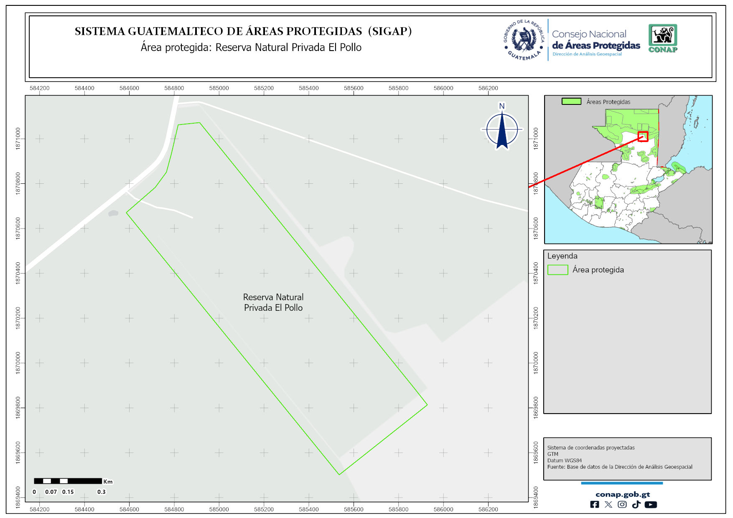The image size is (733, 518).
Task: Click the Facebook icon
Action: [594, 505]
